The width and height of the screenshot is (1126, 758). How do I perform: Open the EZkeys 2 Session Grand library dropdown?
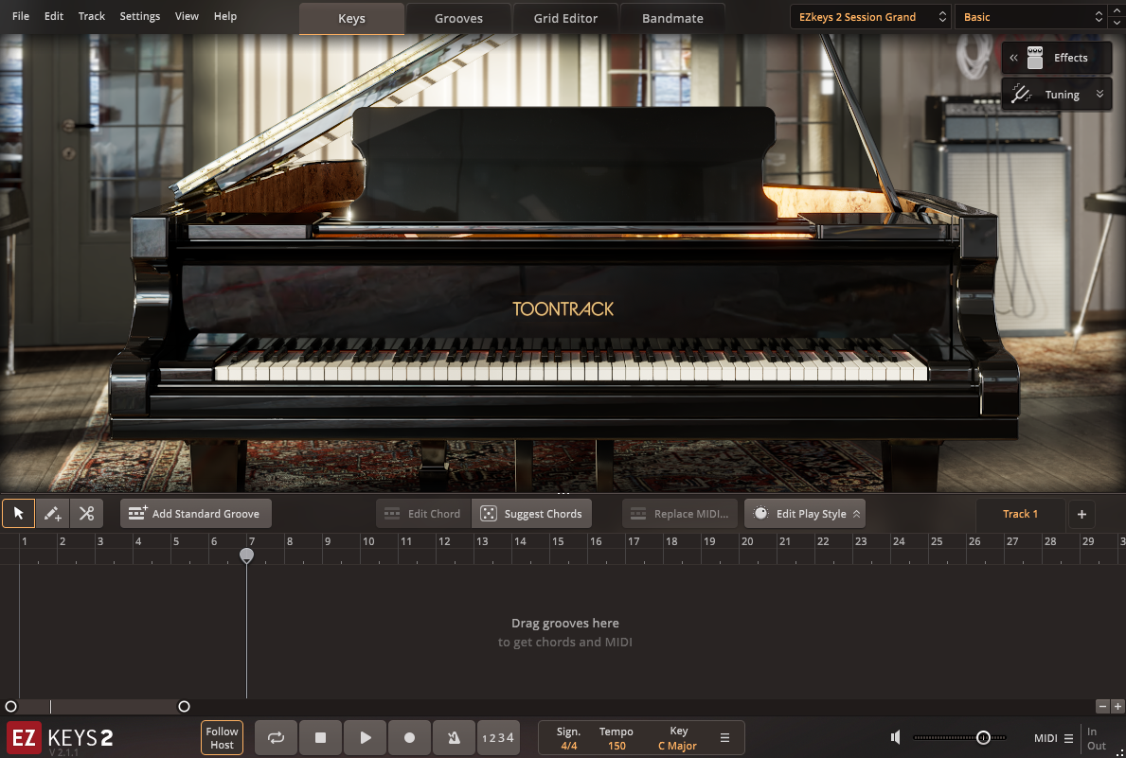[x=870, y=16]
